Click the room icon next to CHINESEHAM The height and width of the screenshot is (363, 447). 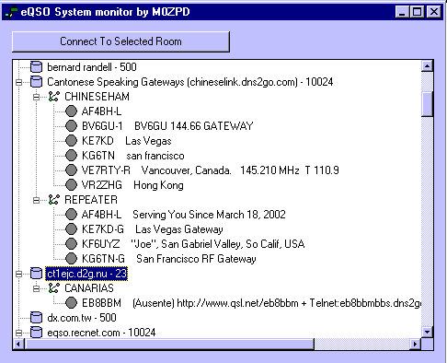pos(53,97)
